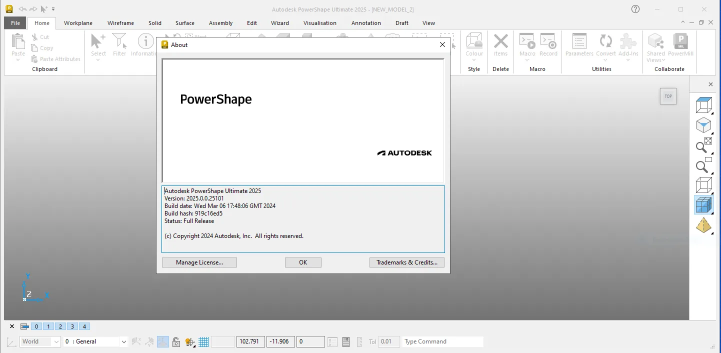The height and width of the screenshot is (353, 721).
Task: Click the isometric cube view icon
Action: pos(703,125)
